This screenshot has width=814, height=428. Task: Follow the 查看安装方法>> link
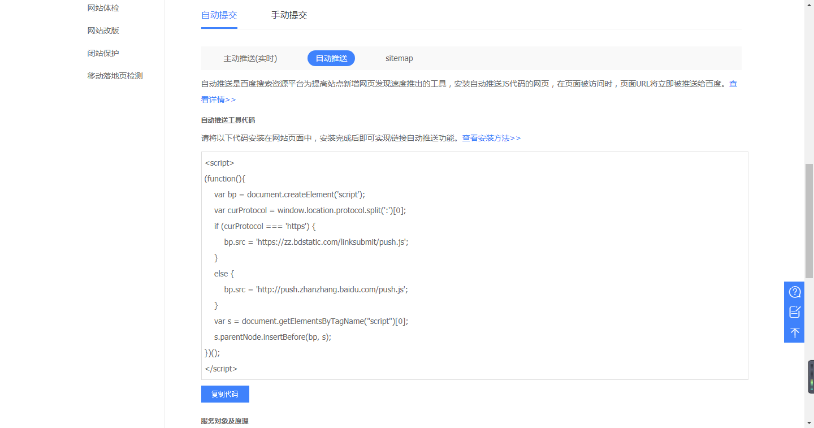point(492,138)
